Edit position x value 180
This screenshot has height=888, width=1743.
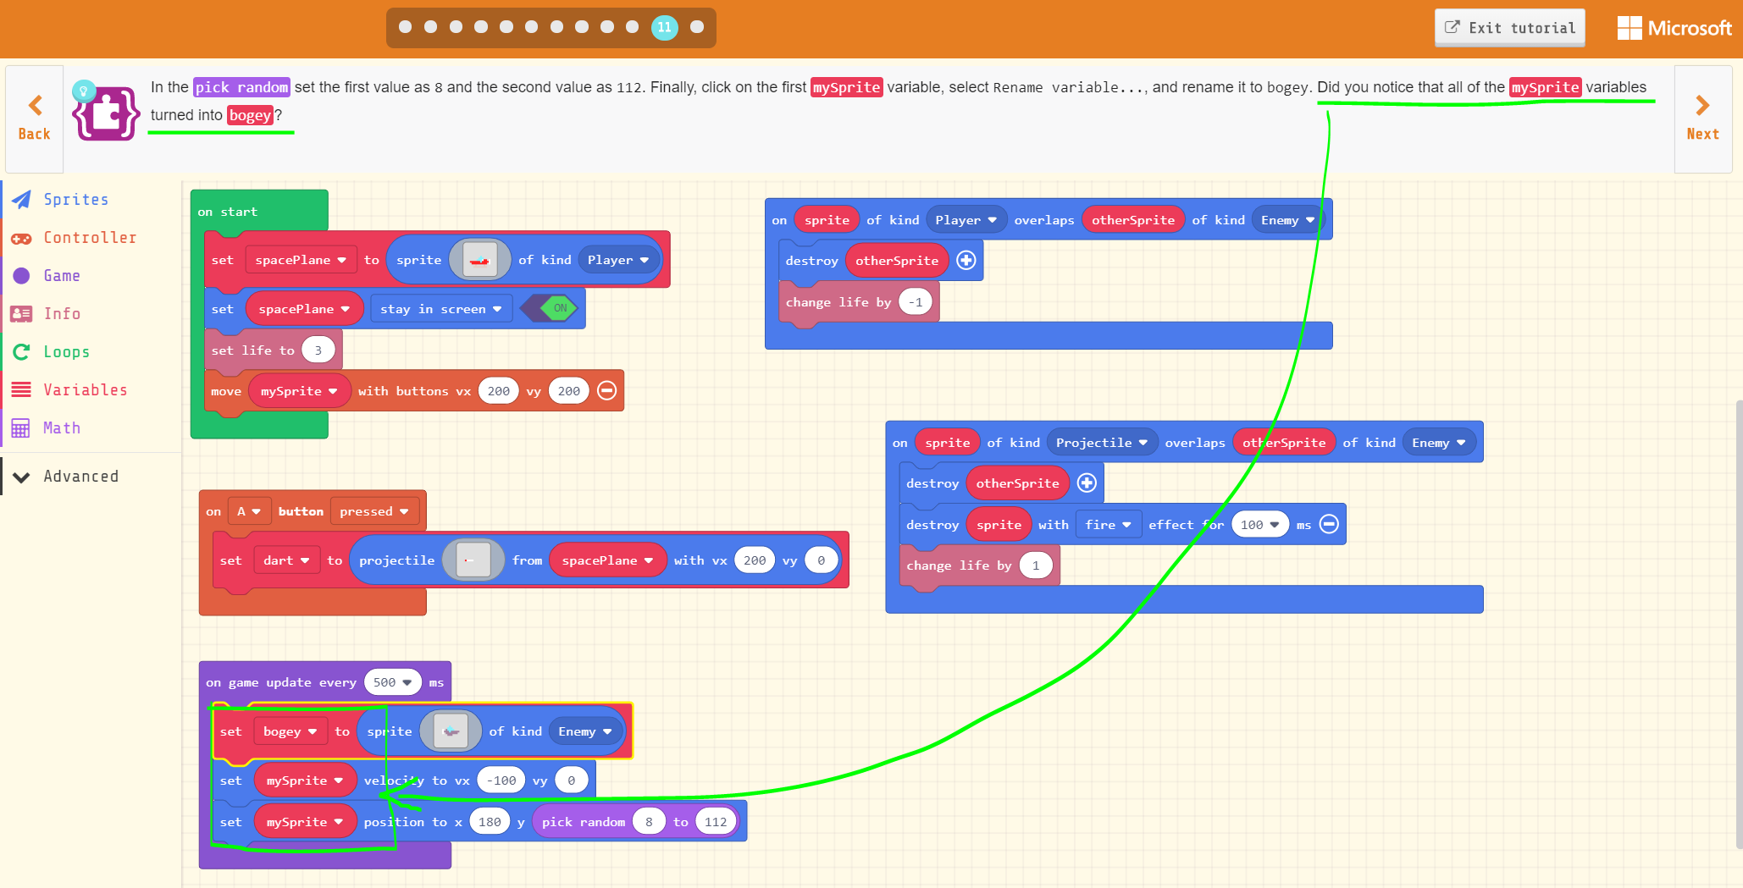tap(490, 822)
